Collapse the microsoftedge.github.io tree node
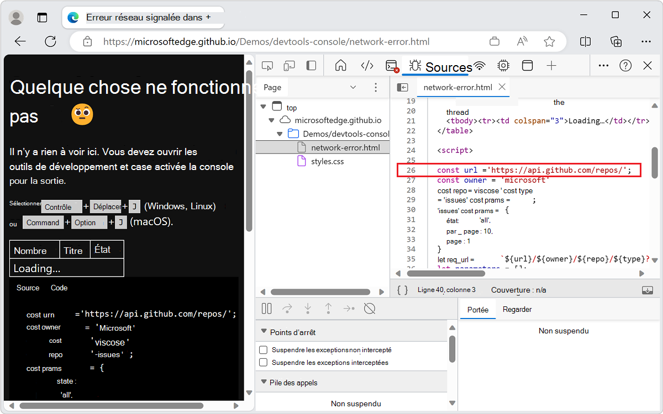The height and width of the screenshot is (414, 663). 271,120
